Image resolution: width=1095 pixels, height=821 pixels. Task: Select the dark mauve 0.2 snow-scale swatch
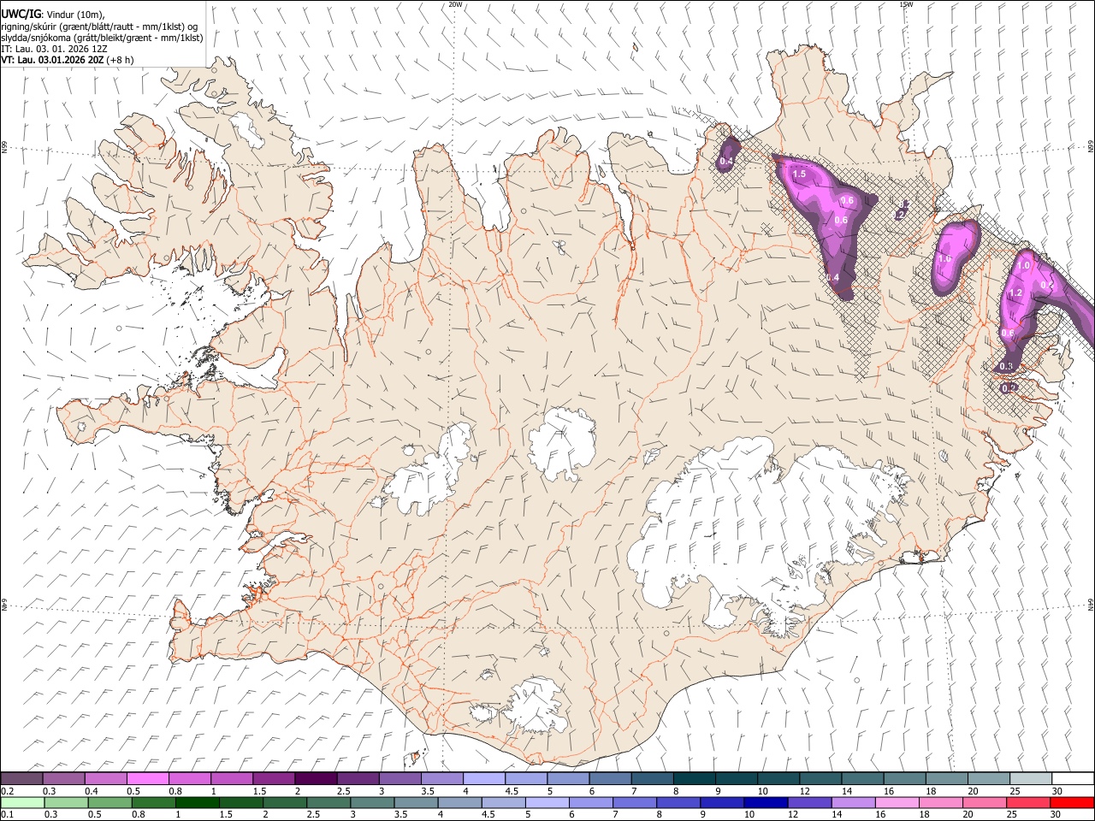(x=21, y=779)
